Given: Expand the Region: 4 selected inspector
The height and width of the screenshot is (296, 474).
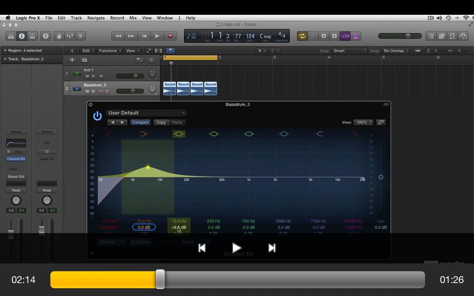Looking at the screenshot, I should tap(6, 50).
